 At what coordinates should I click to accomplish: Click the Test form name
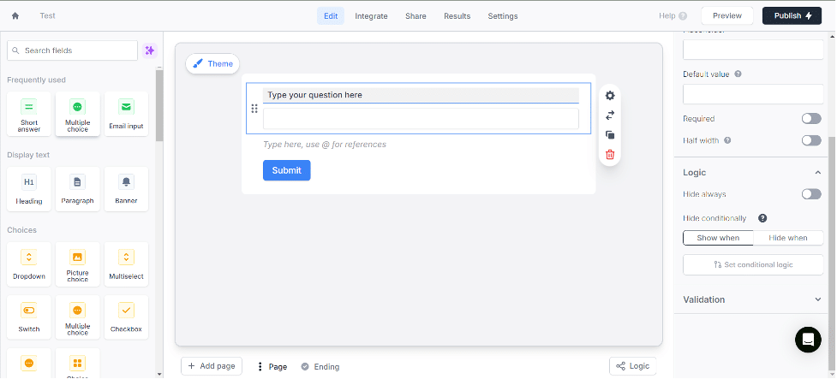click(47, 16)
